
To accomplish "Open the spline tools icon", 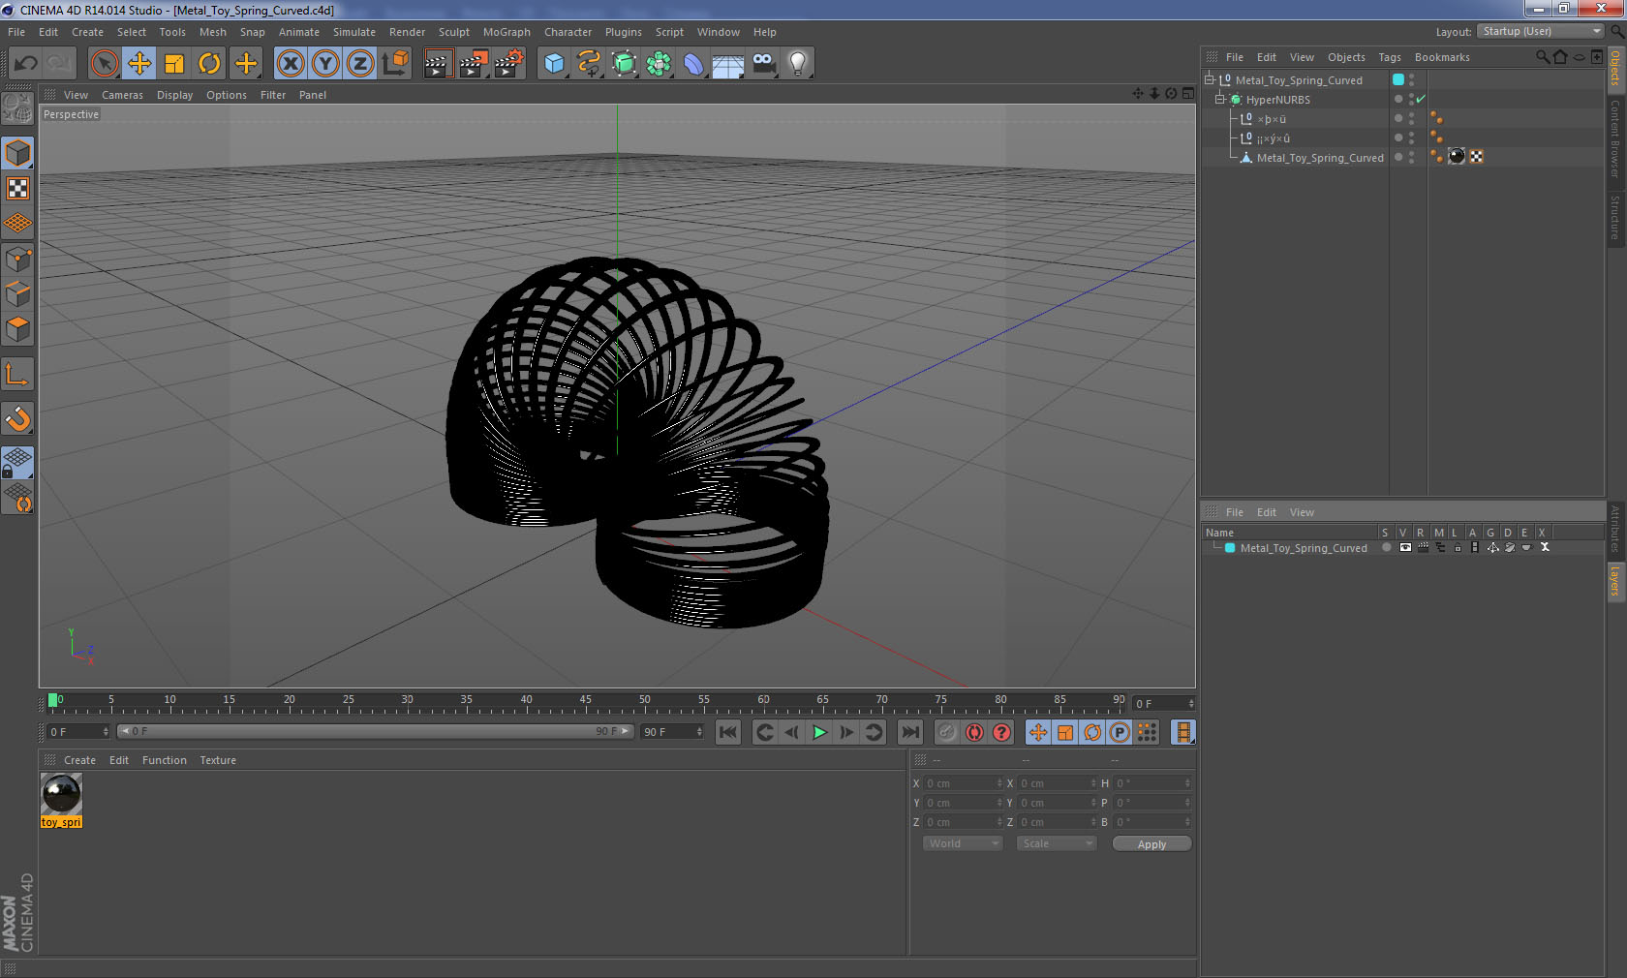I will pos(589,64).
